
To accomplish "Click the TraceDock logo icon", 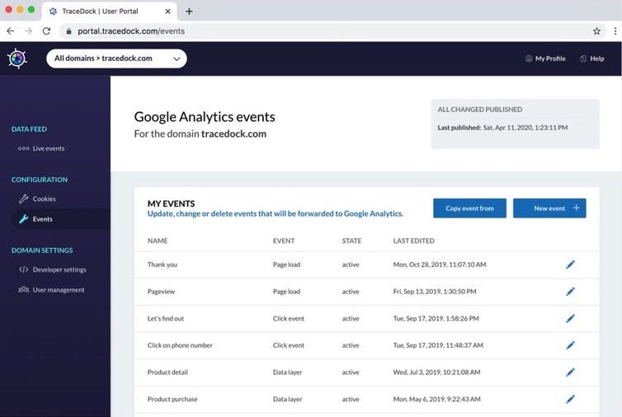I will tap(16, 59).
